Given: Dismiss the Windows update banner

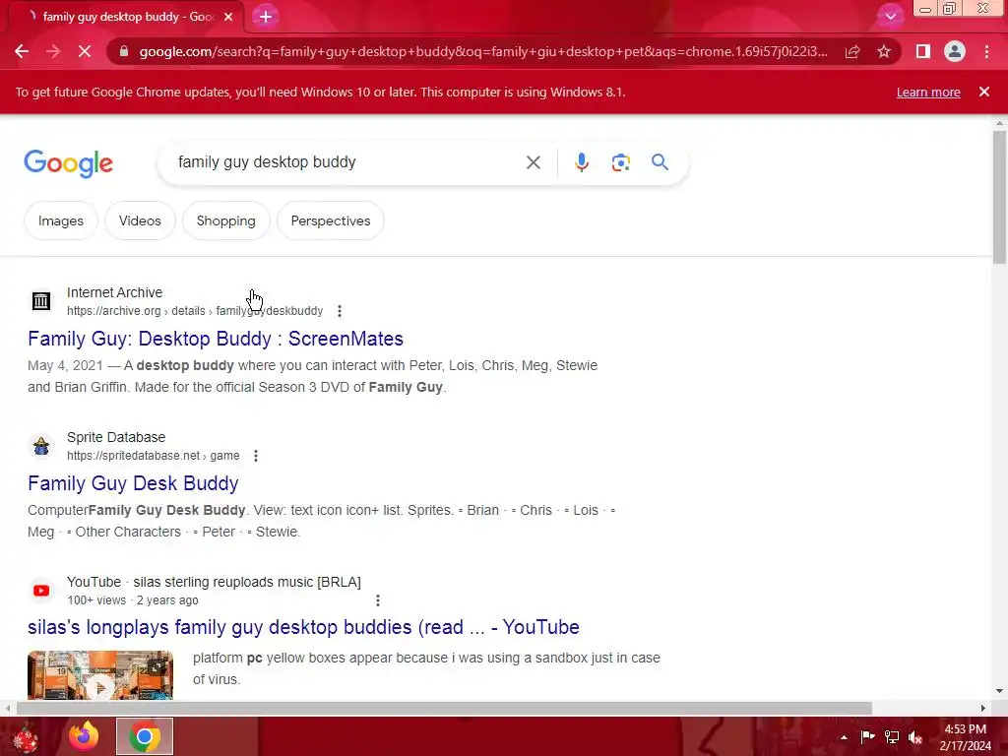Looking at the screenshot, I should 984,92.
